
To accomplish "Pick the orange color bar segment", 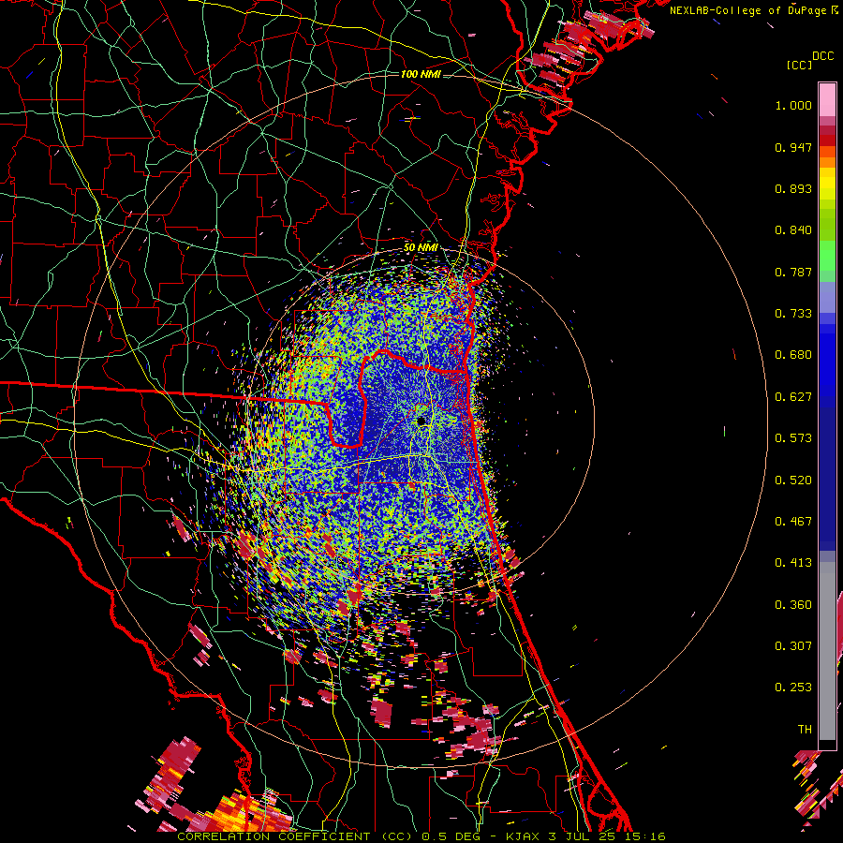I will [x=827, y=161].
